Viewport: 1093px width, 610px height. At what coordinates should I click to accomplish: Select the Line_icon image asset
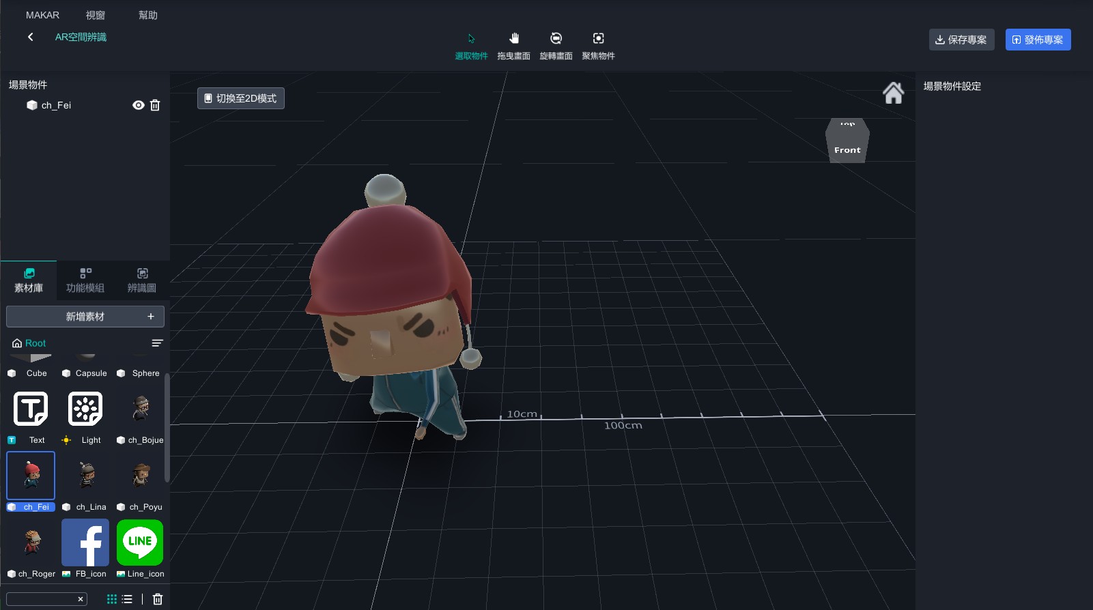pos(140,542)
